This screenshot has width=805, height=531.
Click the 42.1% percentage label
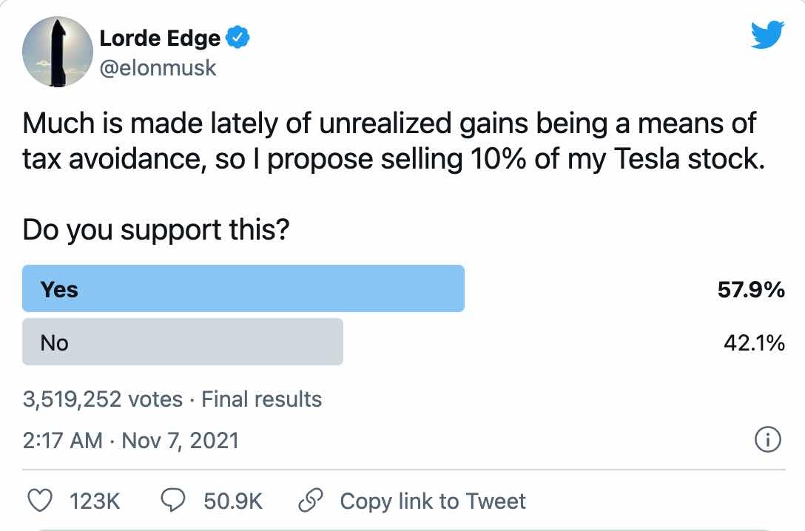pyautogui.click(x=753, y=342)
